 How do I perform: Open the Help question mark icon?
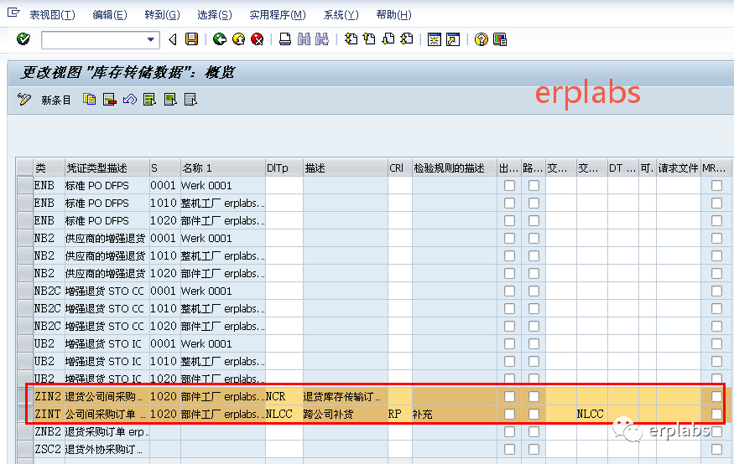click(481, 39)
